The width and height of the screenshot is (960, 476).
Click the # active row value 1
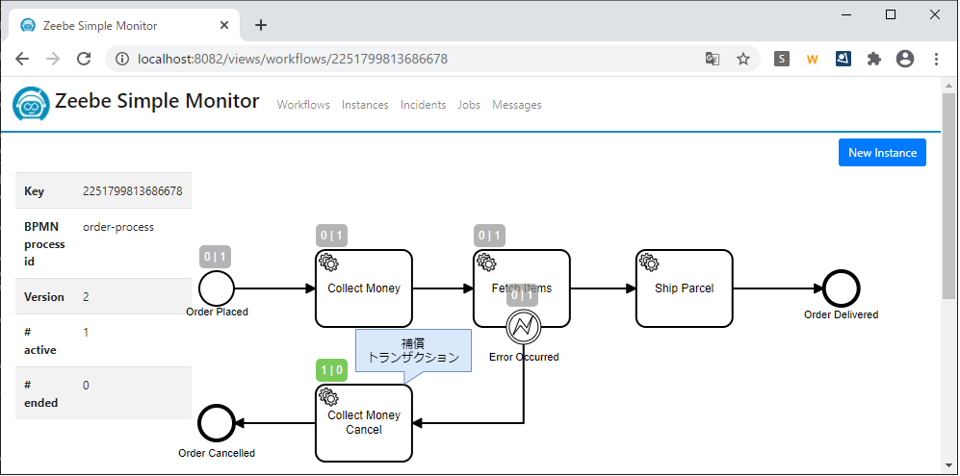click(x=86, y=332)
